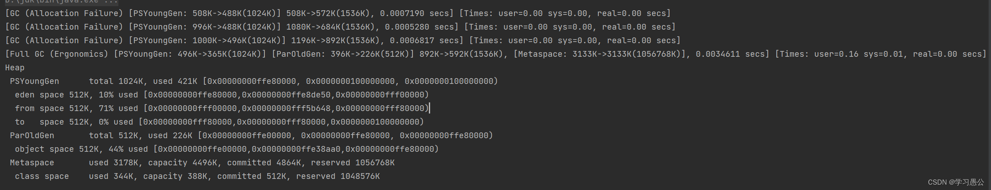The image size is (991, 190).
Task: Click the second GC Allocation Failure log line
Action: coord(340,27)
